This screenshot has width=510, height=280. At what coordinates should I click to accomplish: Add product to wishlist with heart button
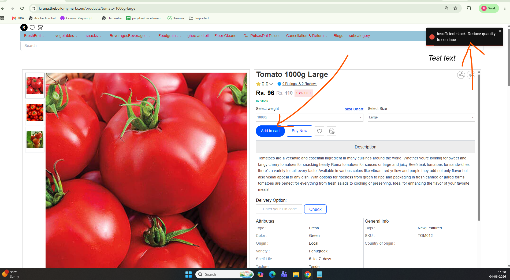coord(319,131)
